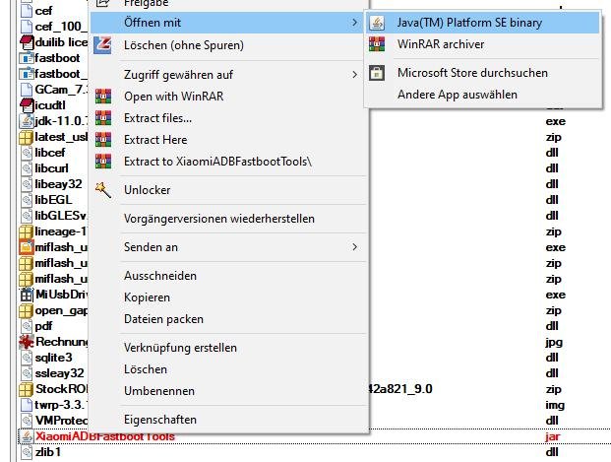
Task: Click the jar type cell
Action: pos(553,436)
